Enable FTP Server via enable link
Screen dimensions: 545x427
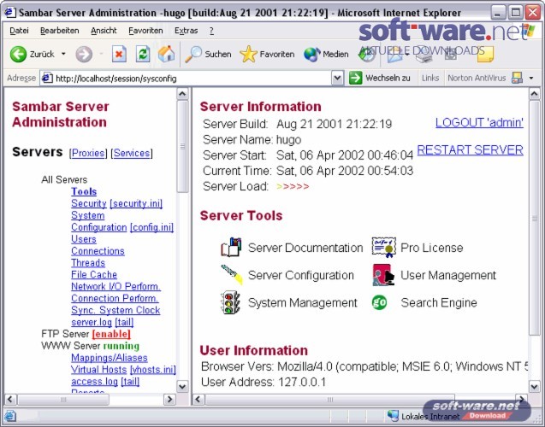click(x=111, y=334)
